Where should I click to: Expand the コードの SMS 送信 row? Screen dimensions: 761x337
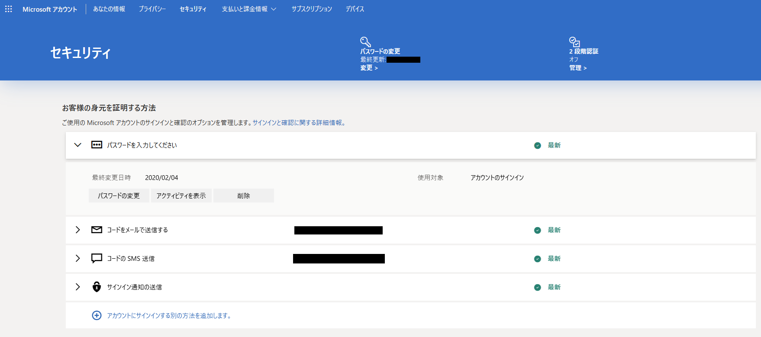click(x=77, y=258)
